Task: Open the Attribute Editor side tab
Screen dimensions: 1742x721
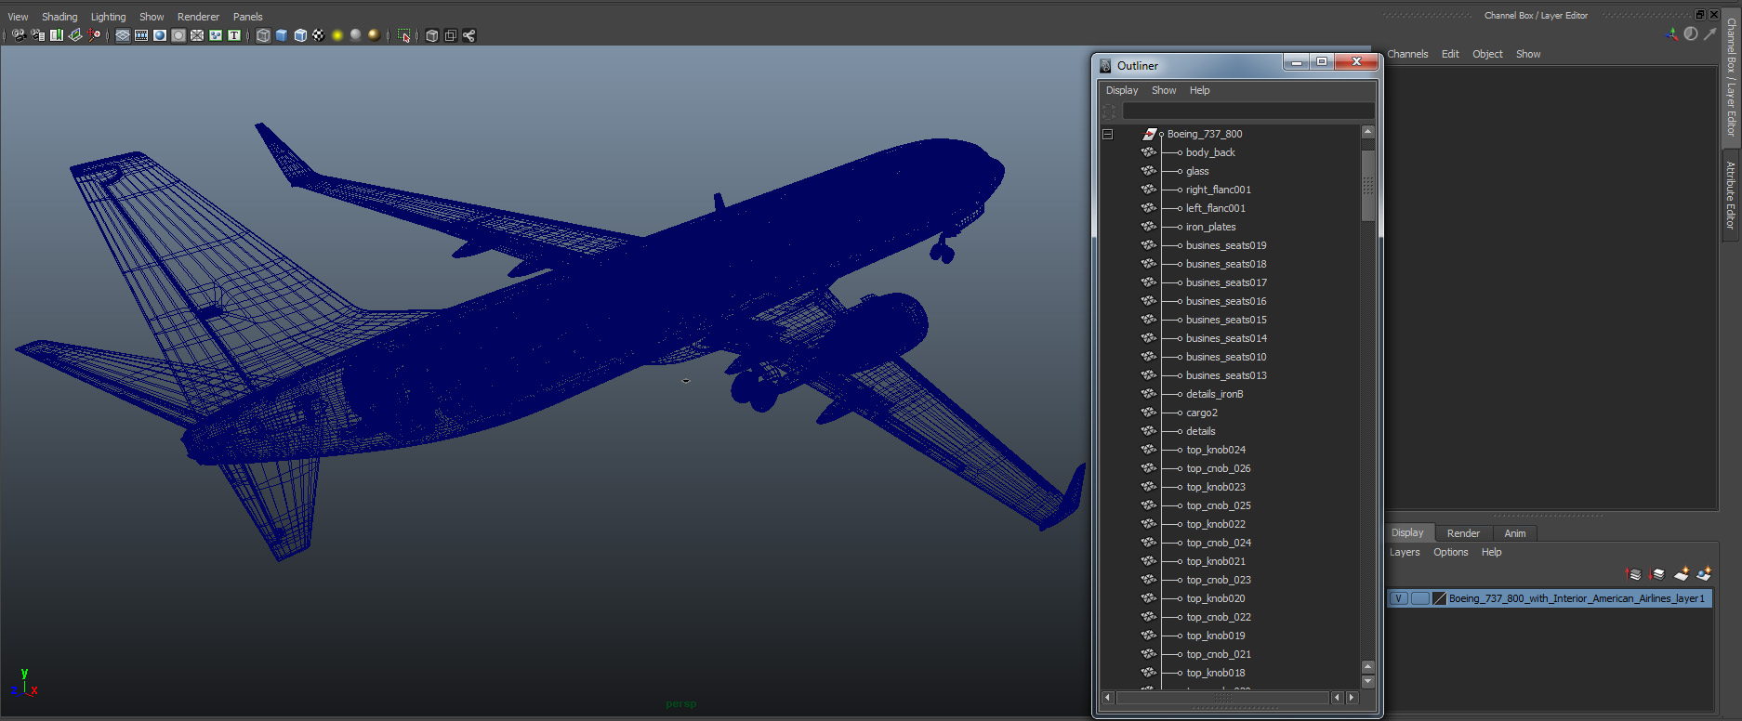Action: 1730,195
